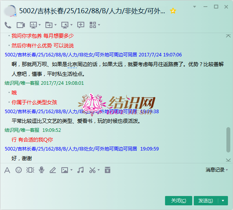Screen dimensions: 233x210
Task: Click the message 好，谢谢
Action: pos(22,158)
